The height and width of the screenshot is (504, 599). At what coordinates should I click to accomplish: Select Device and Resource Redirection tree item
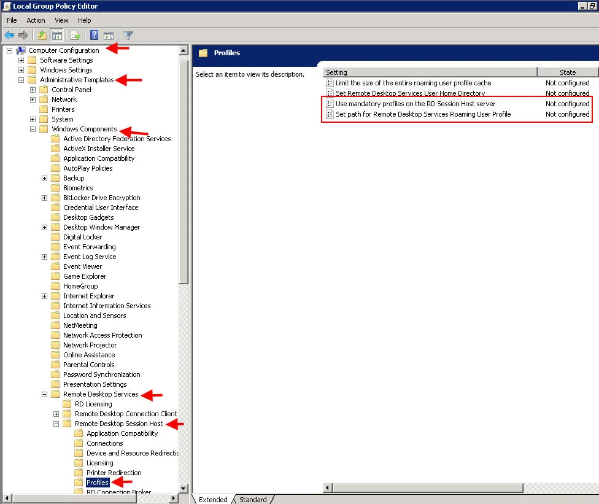[x=132, y=453]
